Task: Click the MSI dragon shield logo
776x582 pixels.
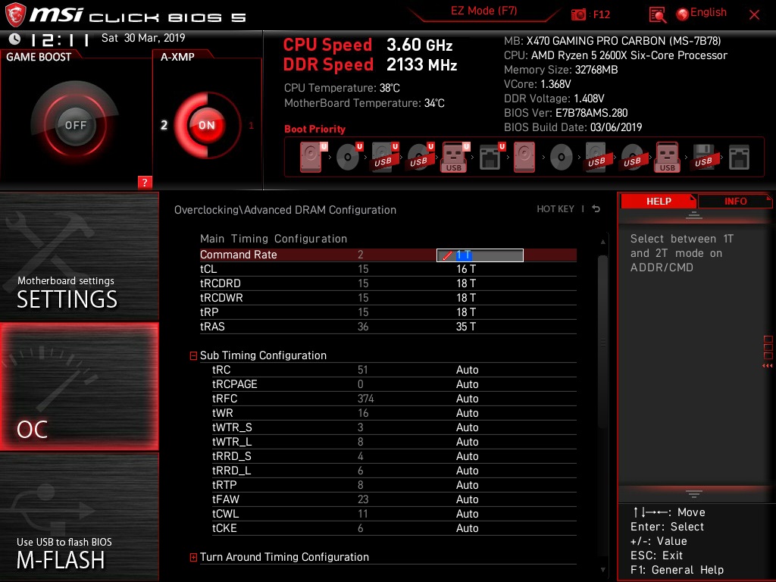Action: point(15,14)
